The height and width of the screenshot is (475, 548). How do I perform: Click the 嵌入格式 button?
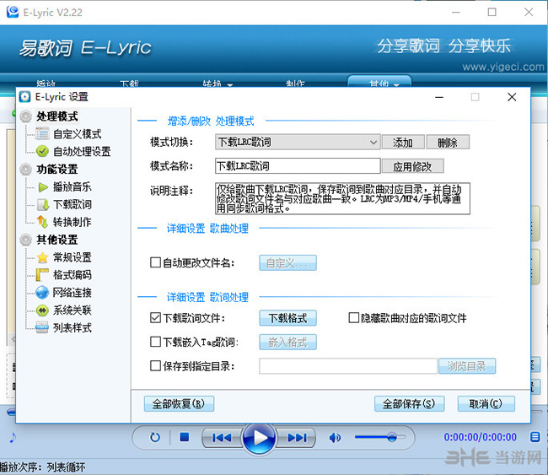(x=287, y=342)
